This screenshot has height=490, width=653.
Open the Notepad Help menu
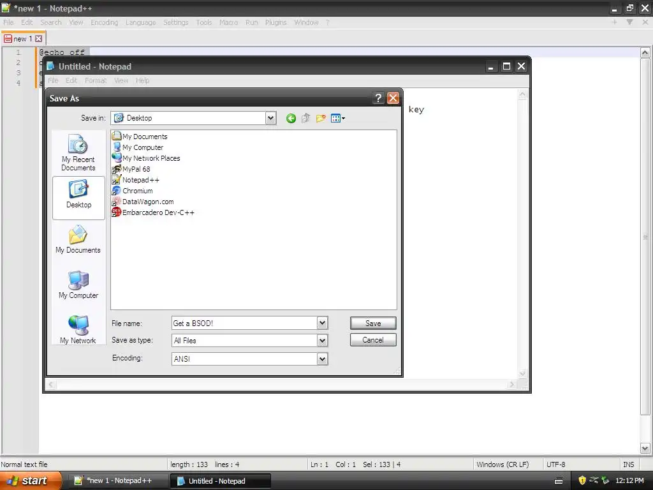click(142, 80)
